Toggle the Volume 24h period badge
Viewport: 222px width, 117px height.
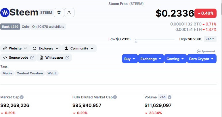(162, 97)
